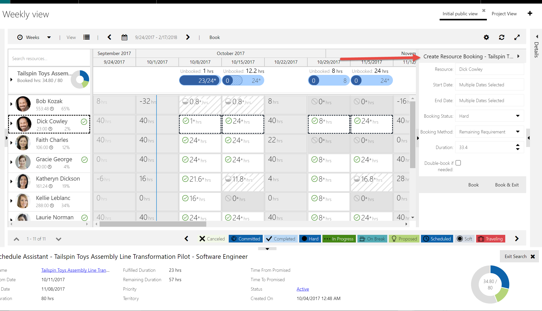Click the refresh board icon
The width and height of the screenshot is (542, 311).
pos(501,37)
